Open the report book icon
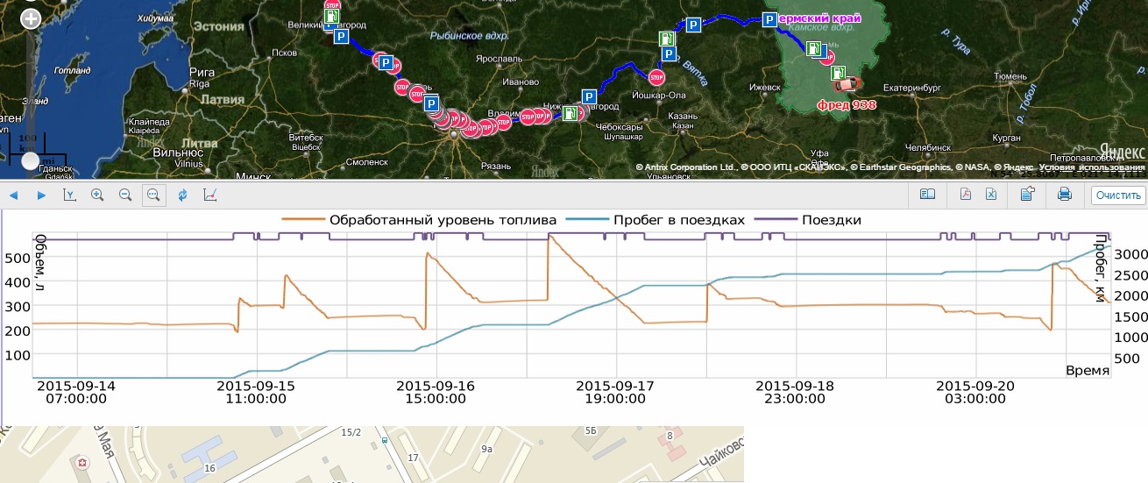 click(927, 195)
